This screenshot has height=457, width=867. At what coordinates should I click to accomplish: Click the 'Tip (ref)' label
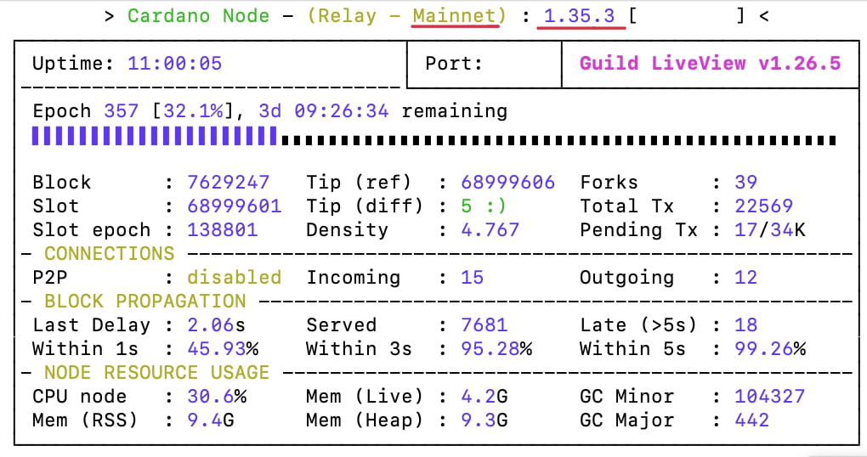[359, 182]
